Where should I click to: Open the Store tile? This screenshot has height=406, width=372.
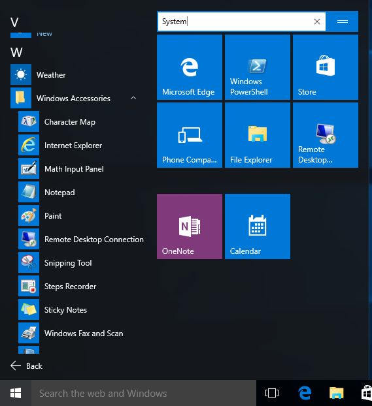(x=326, y=67)
